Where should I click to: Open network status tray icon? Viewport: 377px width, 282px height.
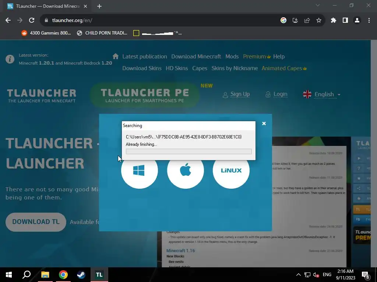point(307,275)
